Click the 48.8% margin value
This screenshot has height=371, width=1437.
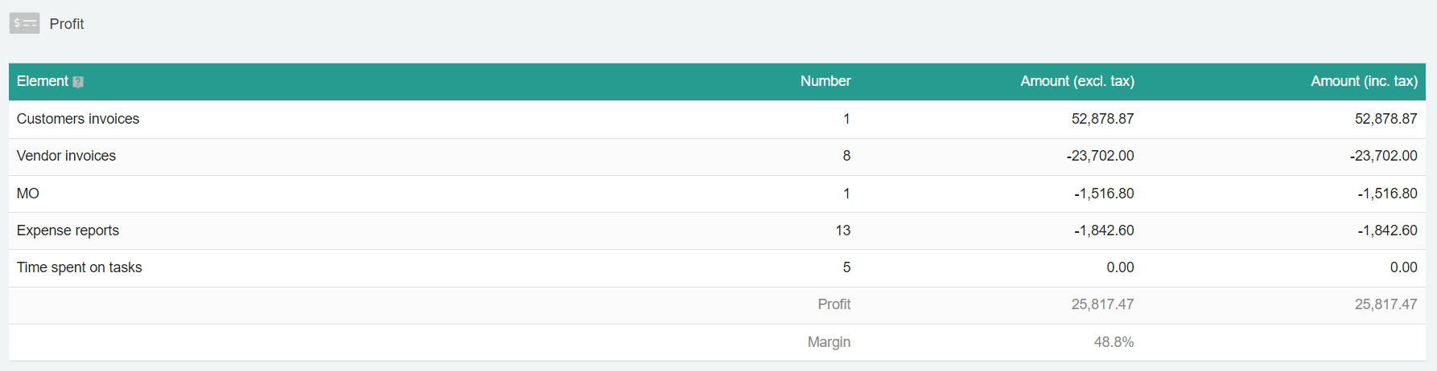pyautogui.click(x=1114, y=342)
